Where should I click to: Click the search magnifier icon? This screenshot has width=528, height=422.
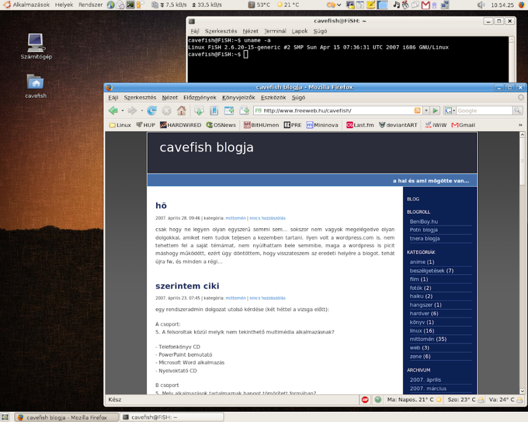pyautogui.click(x=517, y=110)
